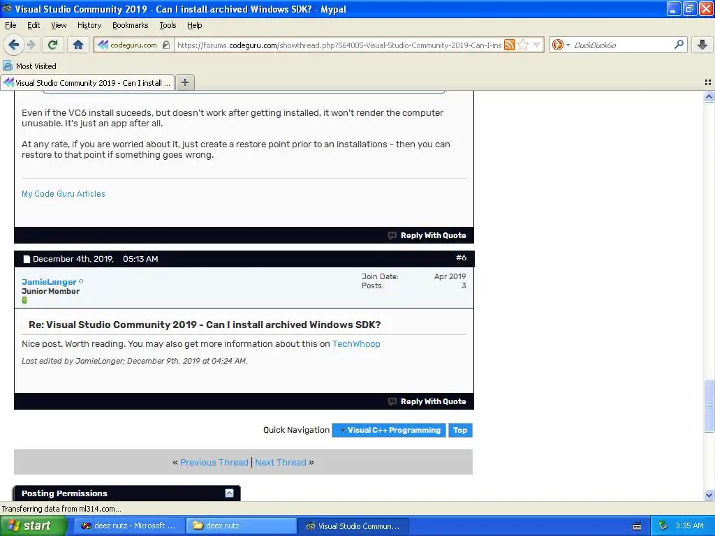Click the Junior Member user title text
Screen dimensions: 715x536
(50, 291)
